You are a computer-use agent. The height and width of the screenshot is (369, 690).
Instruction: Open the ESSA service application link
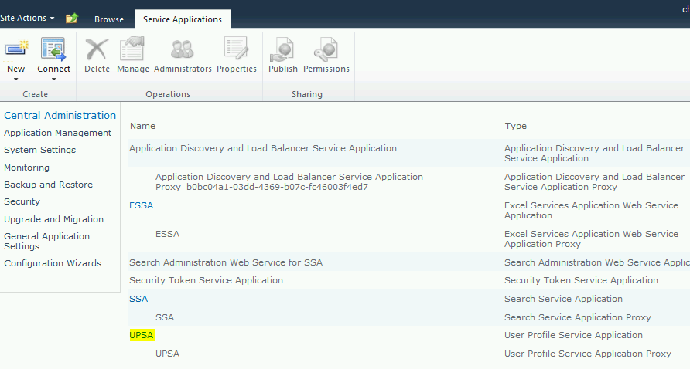pyautogui.click(x=141, y=205)
